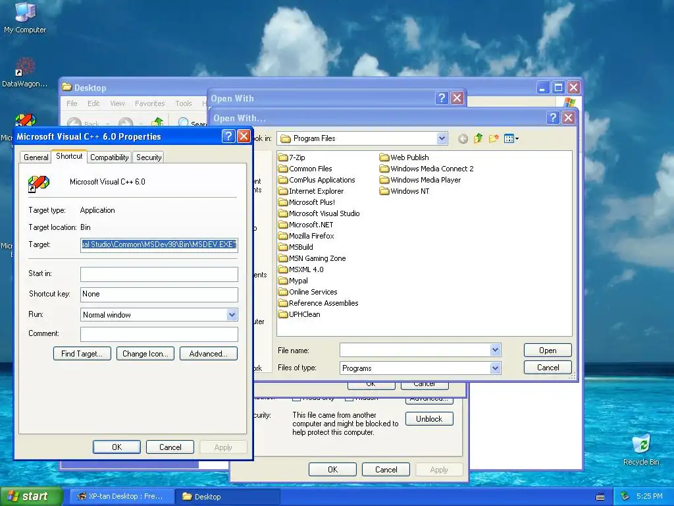
Task: Click the Comment text field
Action: (159, 334)
